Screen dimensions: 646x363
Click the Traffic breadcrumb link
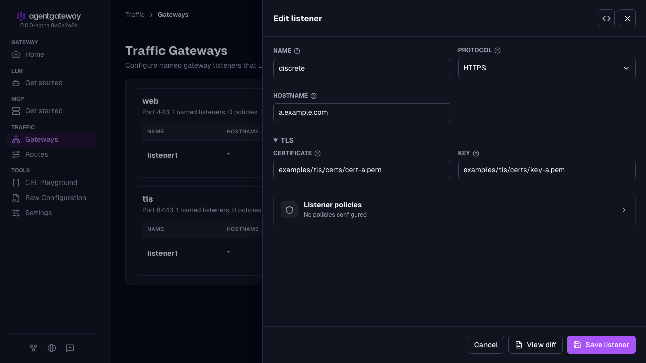point(135,15)
